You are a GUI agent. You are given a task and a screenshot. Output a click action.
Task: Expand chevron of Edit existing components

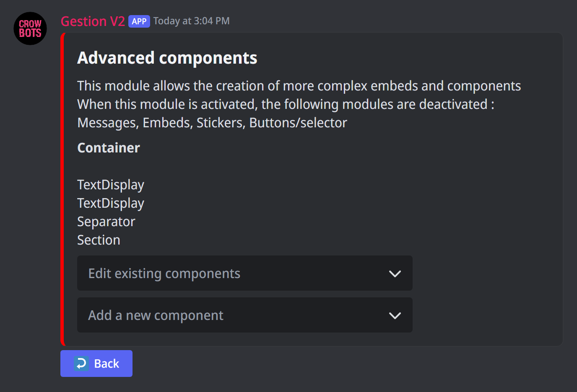coord(395,273)
